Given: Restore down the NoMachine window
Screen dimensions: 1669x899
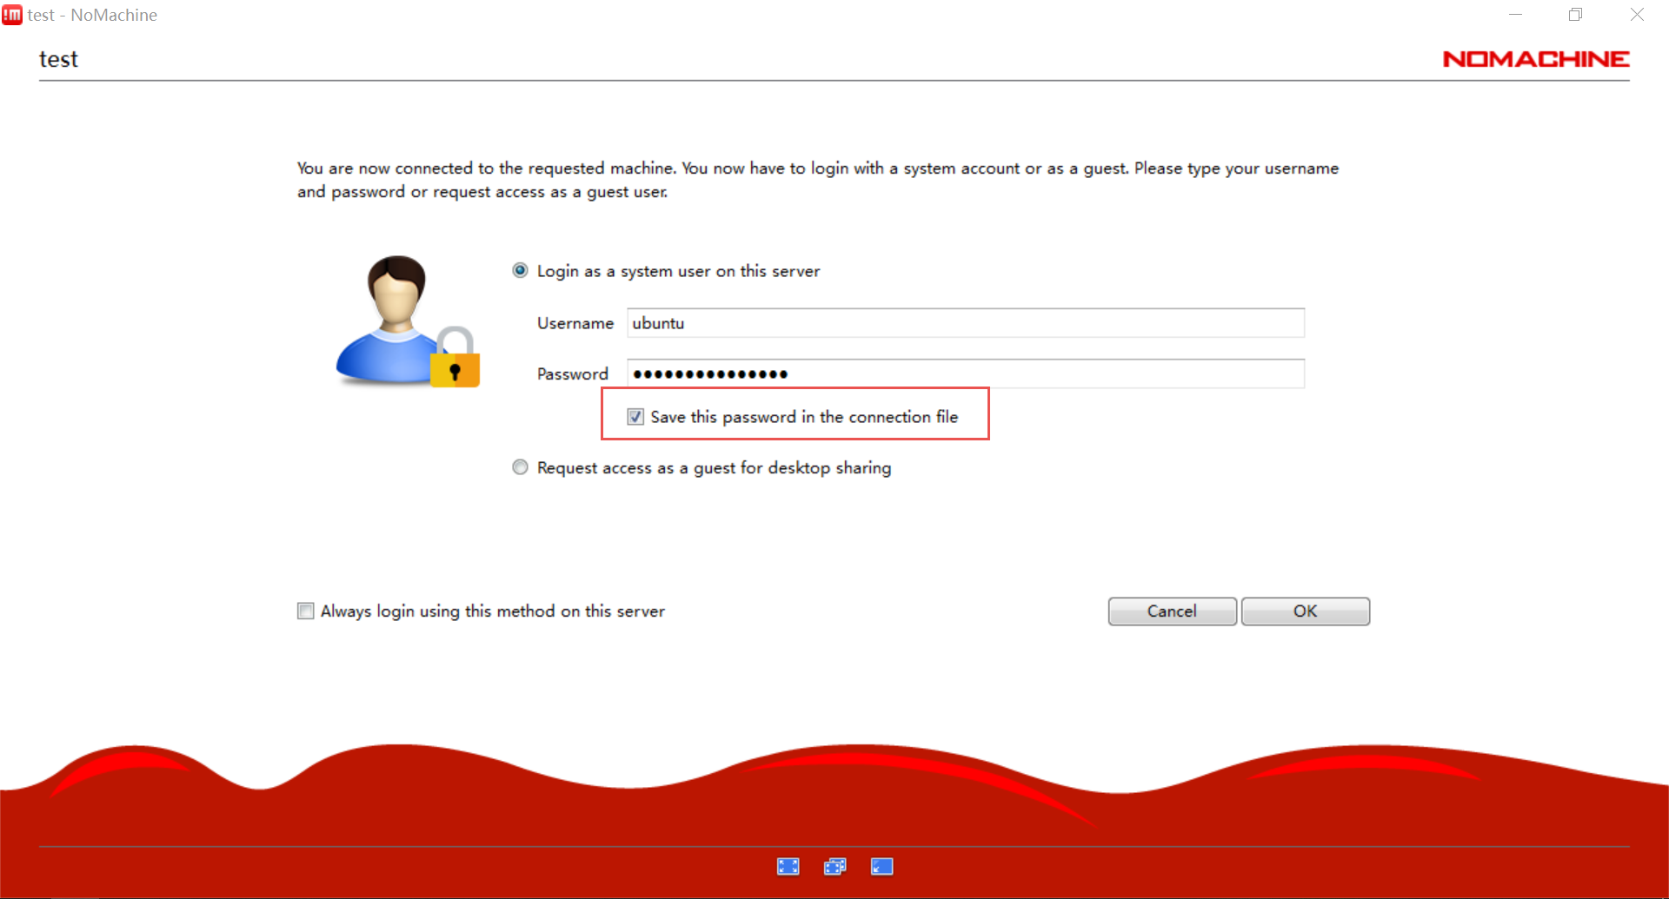Looking at the screenshot, I should click(x=1575, y=15).
